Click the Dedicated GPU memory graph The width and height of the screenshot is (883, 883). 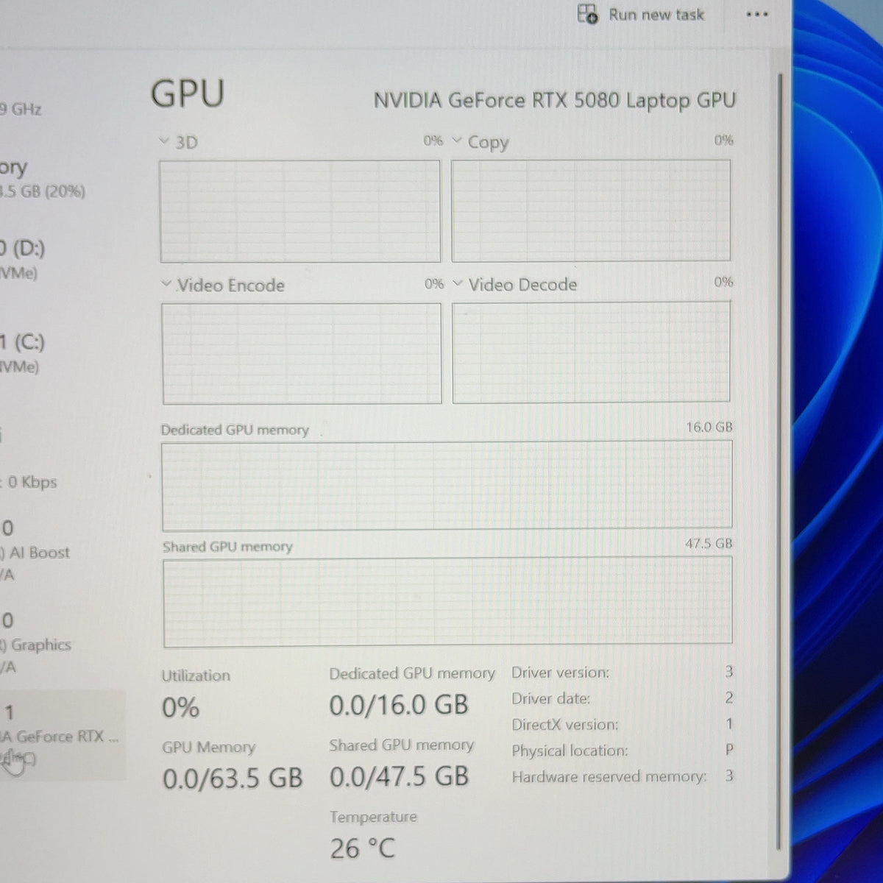coord(447,486)
